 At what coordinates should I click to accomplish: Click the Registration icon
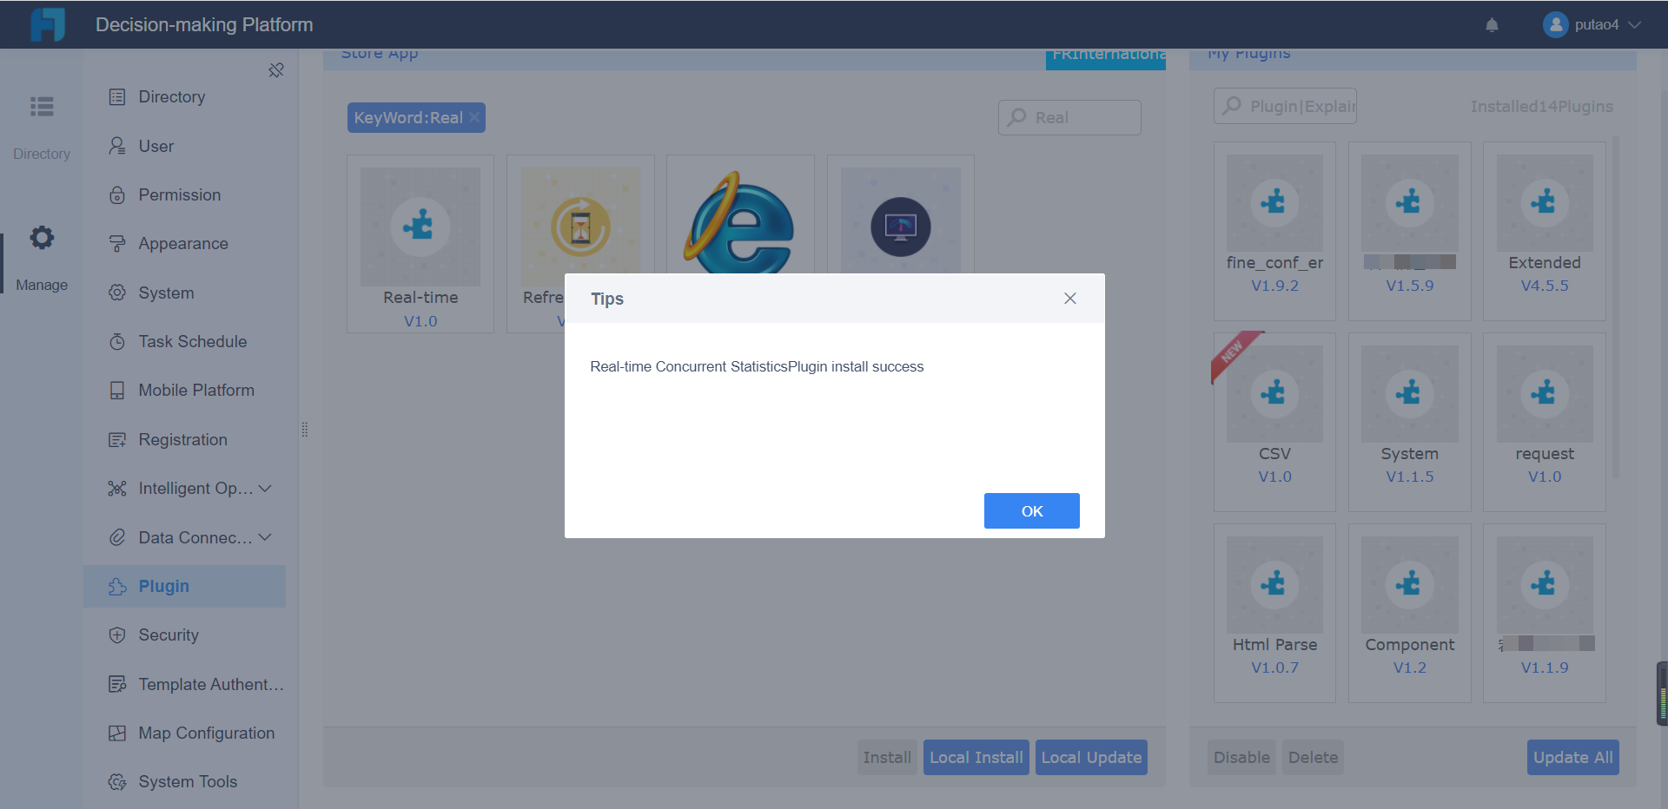coord(117,440)
